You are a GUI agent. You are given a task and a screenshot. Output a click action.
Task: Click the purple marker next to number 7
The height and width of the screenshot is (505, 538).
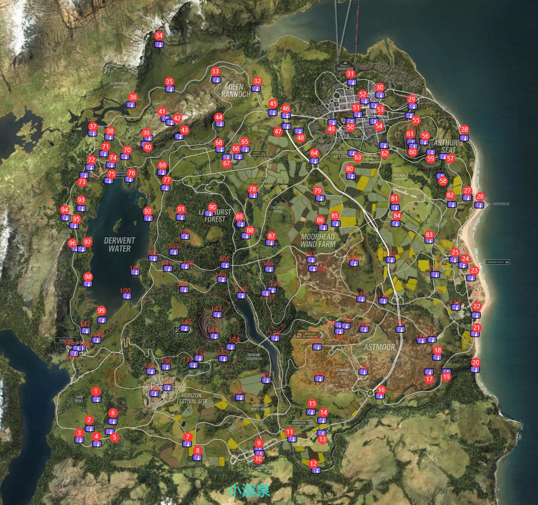(187, 444)
